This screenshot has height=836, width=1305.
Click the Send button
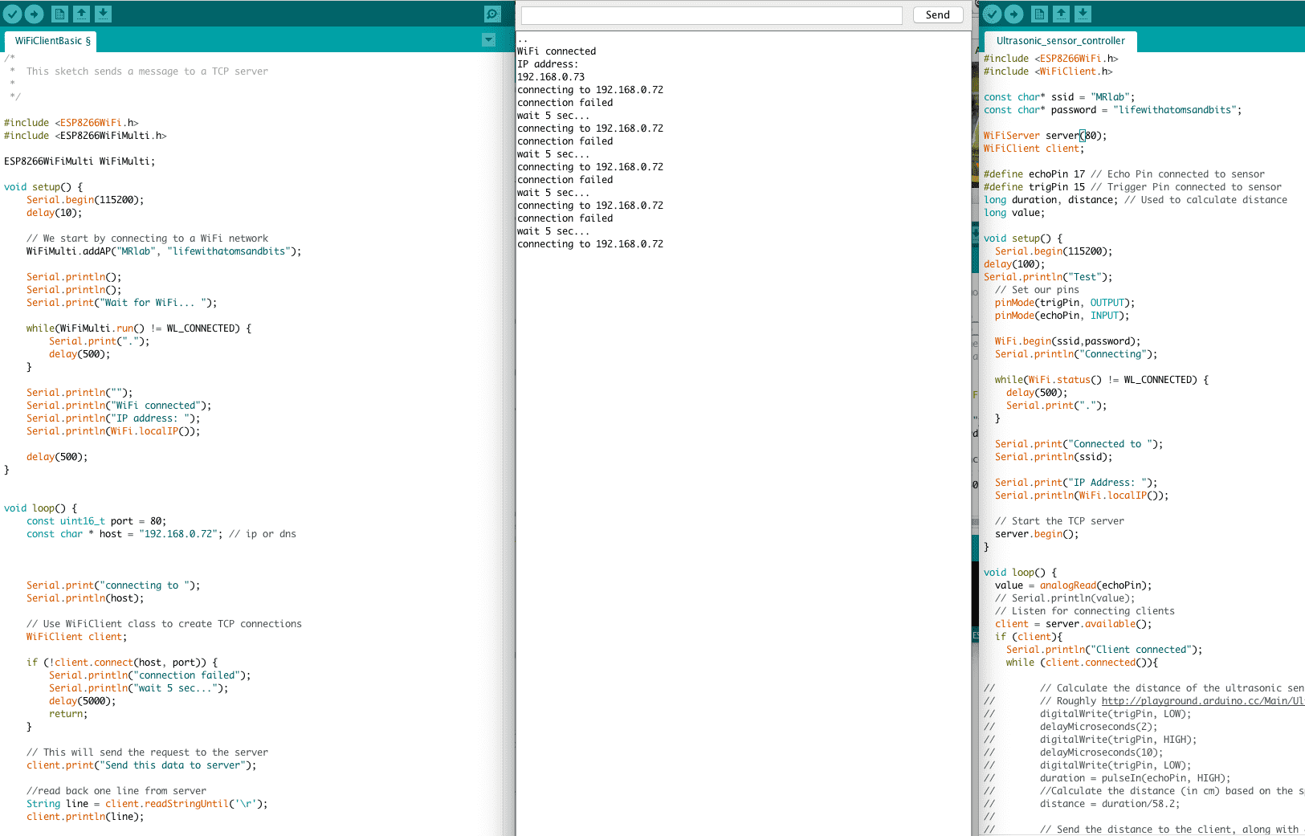[x=937, y=15]
